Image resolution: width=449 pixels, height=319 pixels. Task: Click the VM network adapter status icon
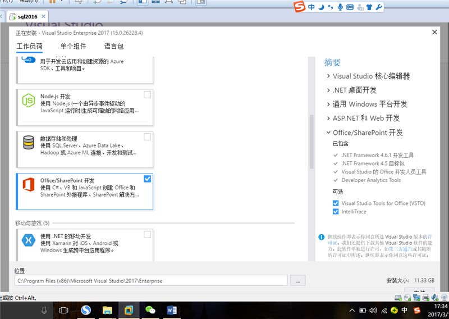[x=416, y=298]
